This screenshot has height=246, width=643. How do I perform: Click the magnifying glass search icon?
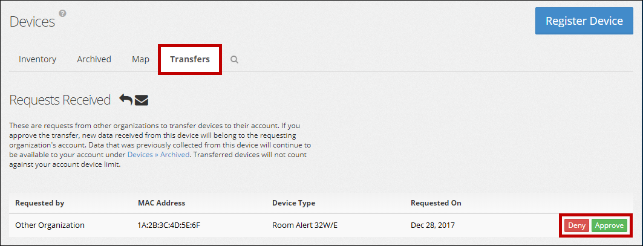235,60
